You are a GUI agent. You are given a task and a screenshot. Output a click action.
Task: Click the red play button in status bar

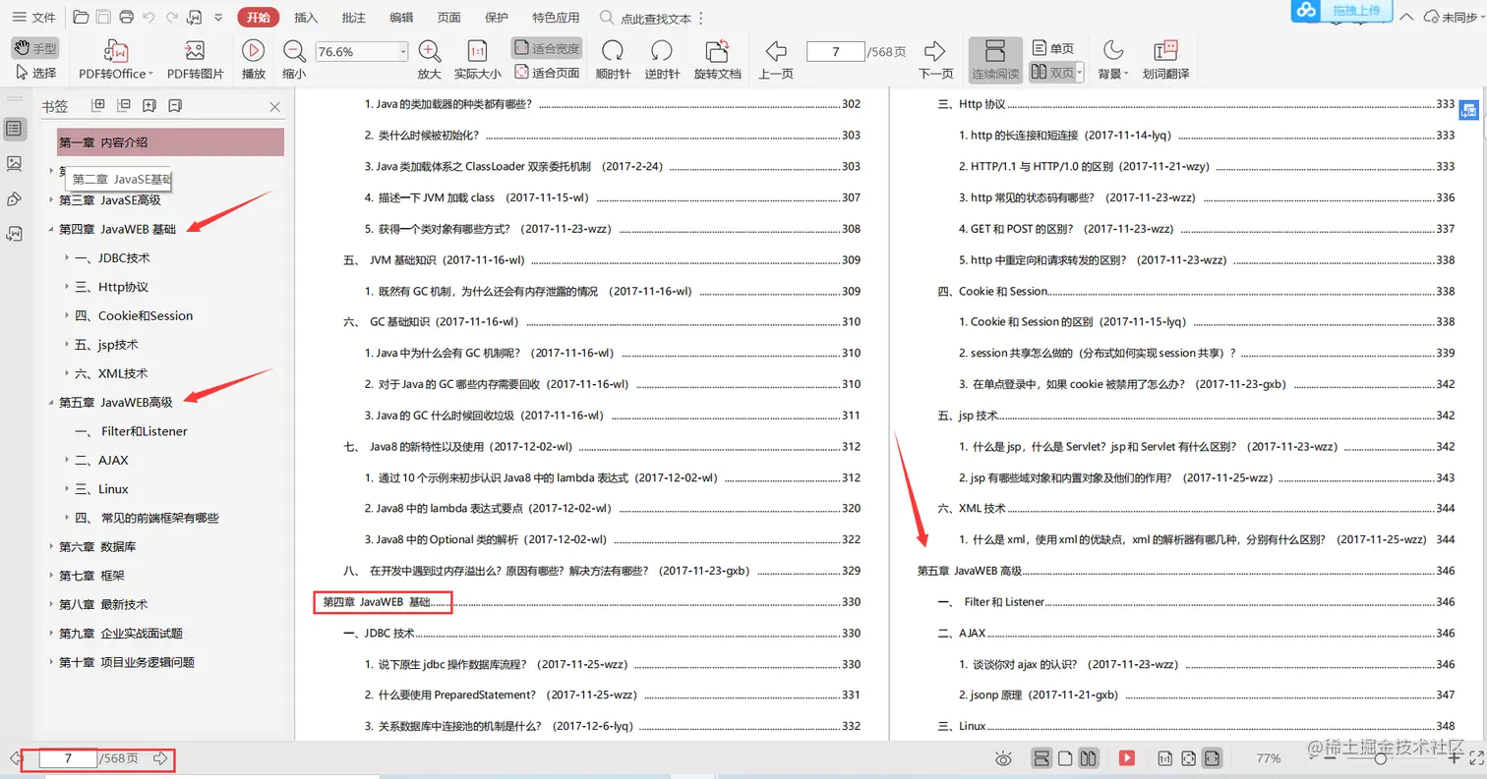(1126, 758)
